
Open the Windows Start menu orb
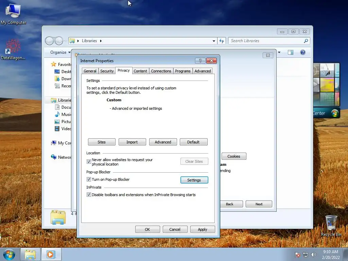tap(9, 254)
